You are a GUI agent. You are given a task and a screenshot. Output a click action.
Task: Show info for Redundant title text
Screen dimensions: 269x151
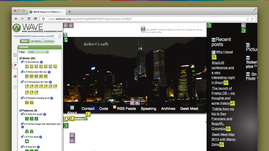tap(49, 72)
